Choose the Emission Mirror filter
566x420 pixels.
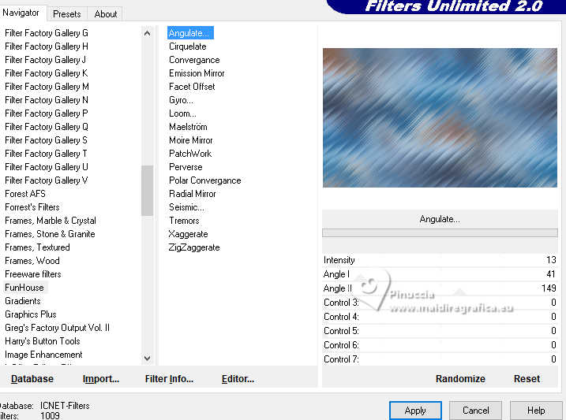197,73
